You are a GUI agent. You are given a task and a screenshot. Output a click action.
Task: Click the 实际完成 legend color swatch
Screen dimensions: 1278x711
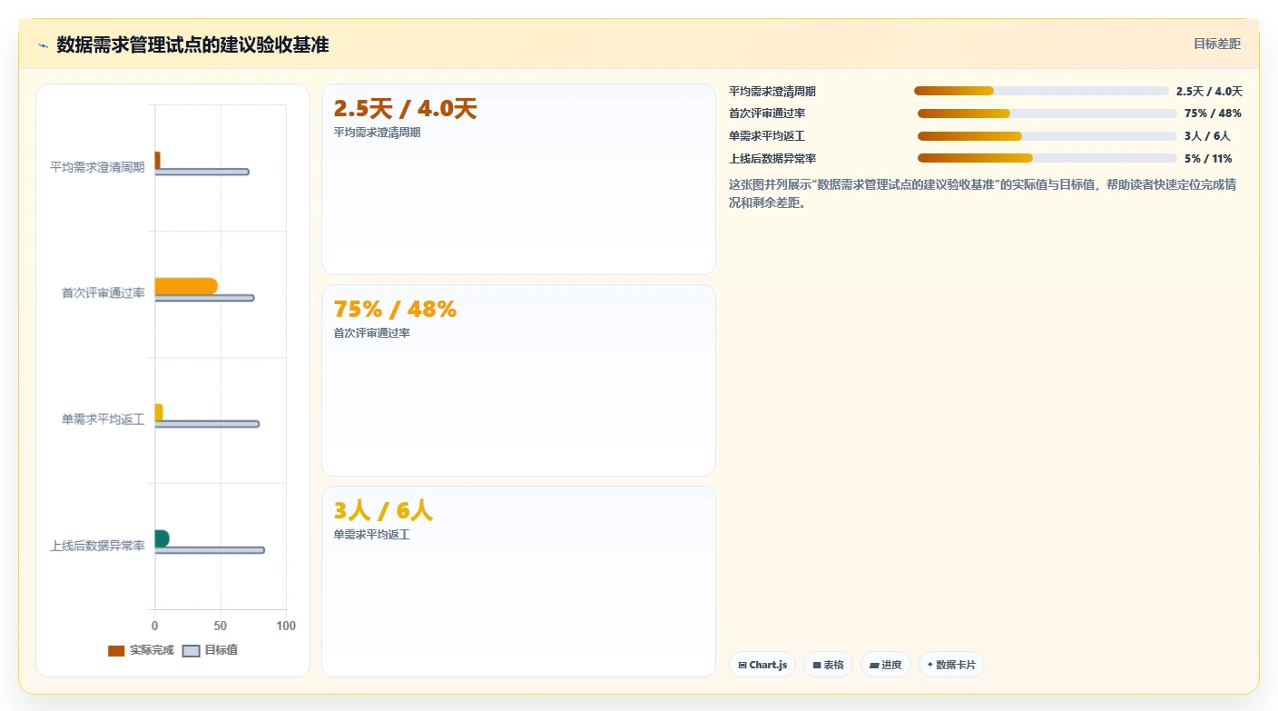click(116, 650)
